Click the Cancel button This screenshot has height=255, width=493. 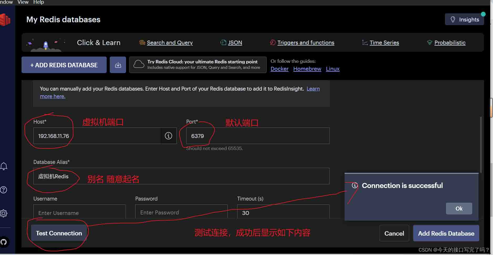click(394, 233)
